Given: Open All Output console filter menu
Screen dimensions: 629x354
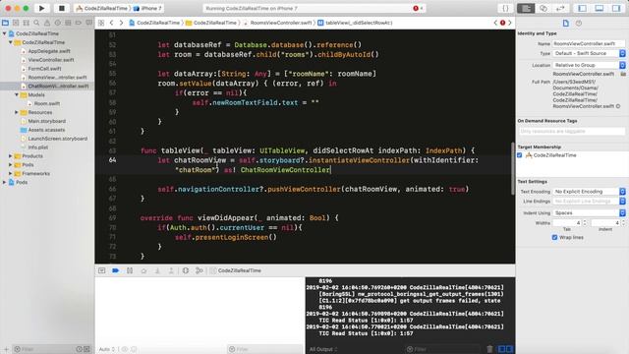Looking at the screenshot, I should [x=323, y=349].
